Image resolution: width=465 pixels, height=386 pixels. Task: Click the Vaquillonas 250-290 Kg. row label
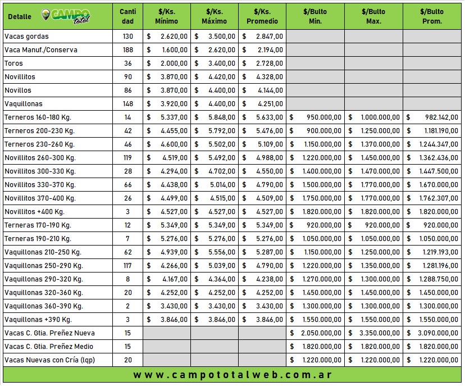click(x=43, y=266)
